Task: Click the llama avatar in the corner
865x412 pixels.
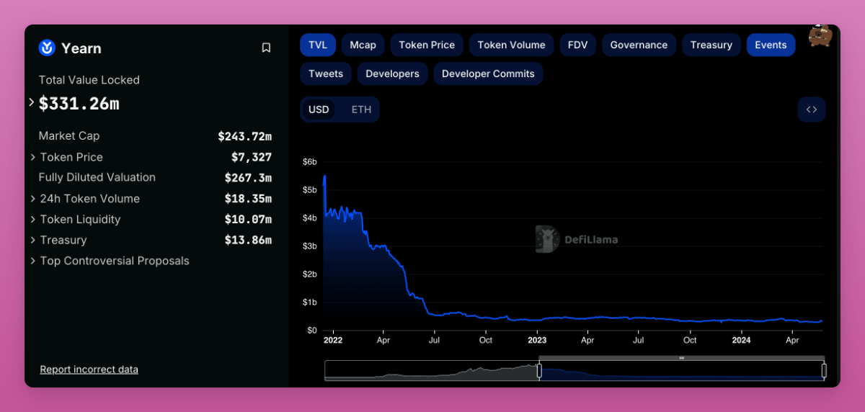Action: (820, 35)
